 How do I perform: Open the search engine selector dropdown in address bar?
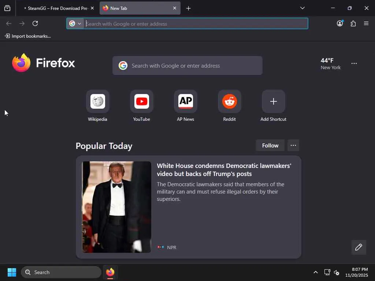[x=75, y=23]
